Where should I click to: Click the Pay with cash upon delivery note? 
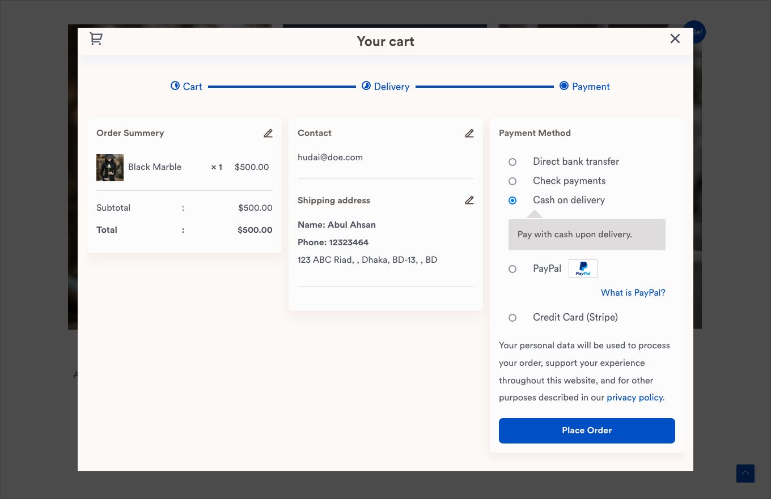pos(587,234)
